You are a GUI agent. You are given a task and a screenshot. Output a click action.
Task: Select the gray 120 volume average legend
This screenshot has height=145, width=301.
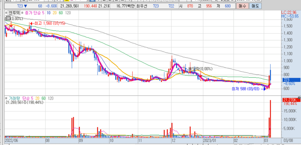[x=51, y=99]
